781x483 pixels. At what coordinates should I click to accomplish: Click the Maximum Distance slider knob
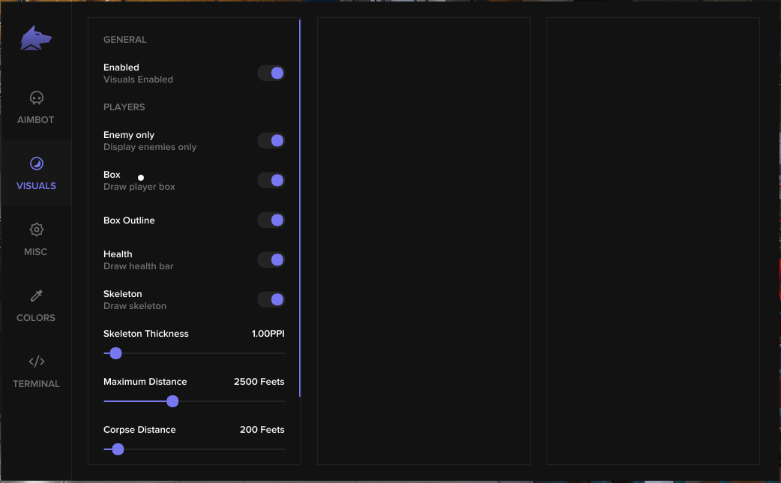pos(172,401)
